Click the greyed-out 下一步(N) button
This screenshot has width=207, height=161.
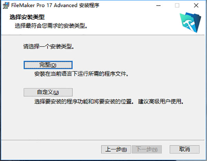[147, 149]
